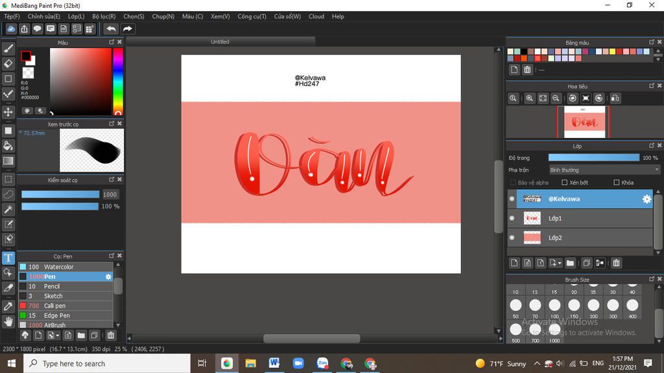Delete the selected brush with trash icon
664x373 pixels.
pos(110,335)
